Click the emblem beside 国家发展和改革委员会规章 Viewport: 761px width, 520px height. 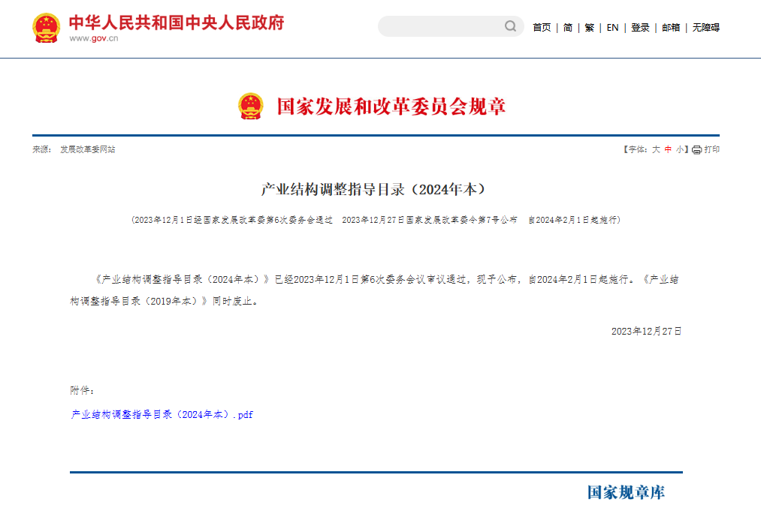pos(251,107)
